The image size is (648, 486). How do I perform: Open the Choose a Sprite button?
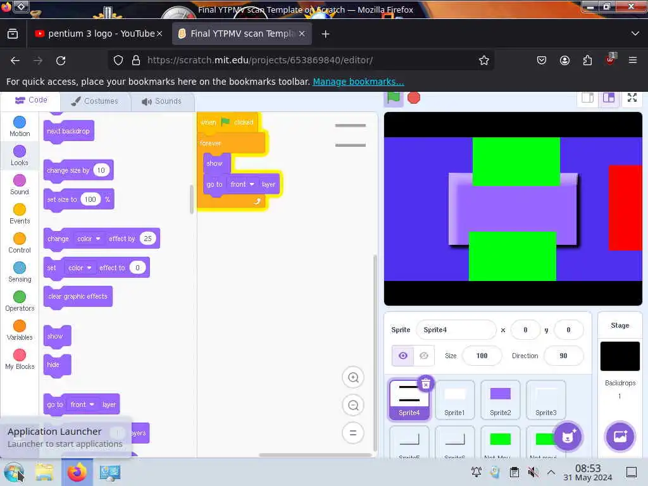pyautogui.click(x=568, y=437)
